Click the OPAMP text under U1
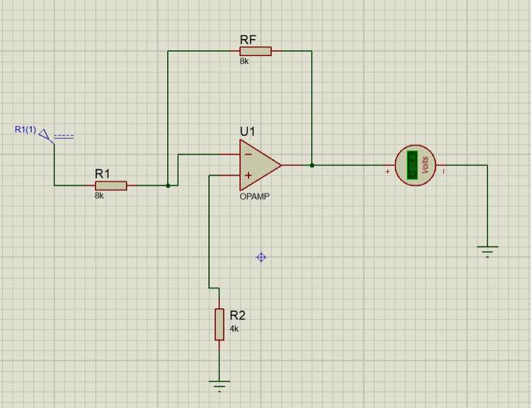 [x=255, y=196]
